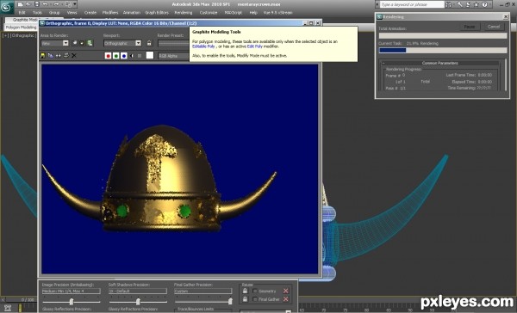Click the Orthographic viewport label
Image resolution: width=517 pixels, height=313 pixels.
coord(23,35)
